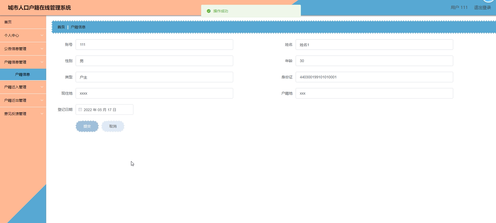Open the 户籍迁出管理 menu

[x=23, y=100]
